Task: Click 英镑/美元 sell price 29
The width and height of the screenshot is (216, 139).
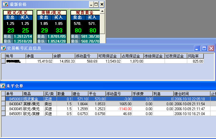Action: [x=44, y=30]
